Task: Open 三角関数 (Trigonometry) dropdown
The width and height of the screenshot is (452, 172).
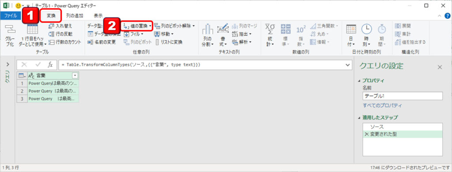Action: 324,26
